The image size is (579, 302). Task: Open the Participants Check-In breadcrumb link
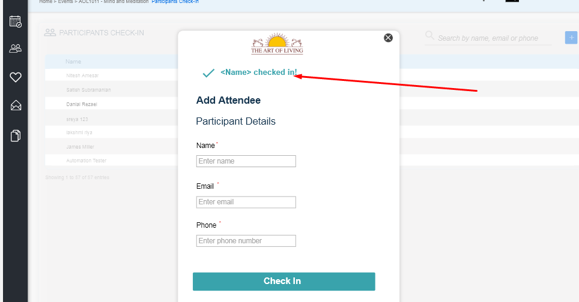click(175, 2)
